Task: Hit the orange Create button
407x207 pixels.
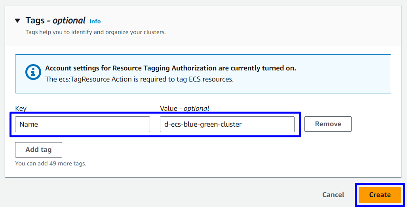Action: (380, 195)
